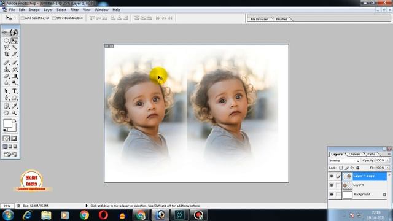Select the Path Selection tool
Viewport: 393px width, 221px height.
(x=7, y=91)
